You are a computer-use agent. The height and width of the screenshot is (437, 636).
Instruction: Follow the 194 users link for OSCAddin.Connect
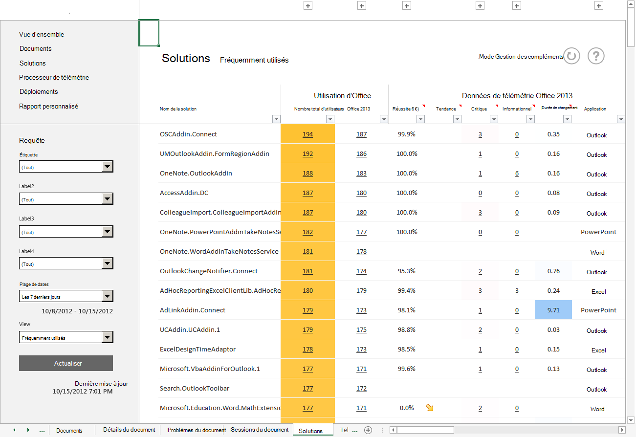pos(307,134)
